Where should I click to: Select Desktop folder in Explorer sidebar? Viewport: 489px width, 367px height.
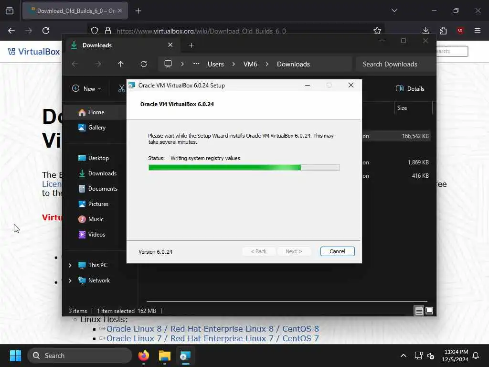tap(98, 158)
